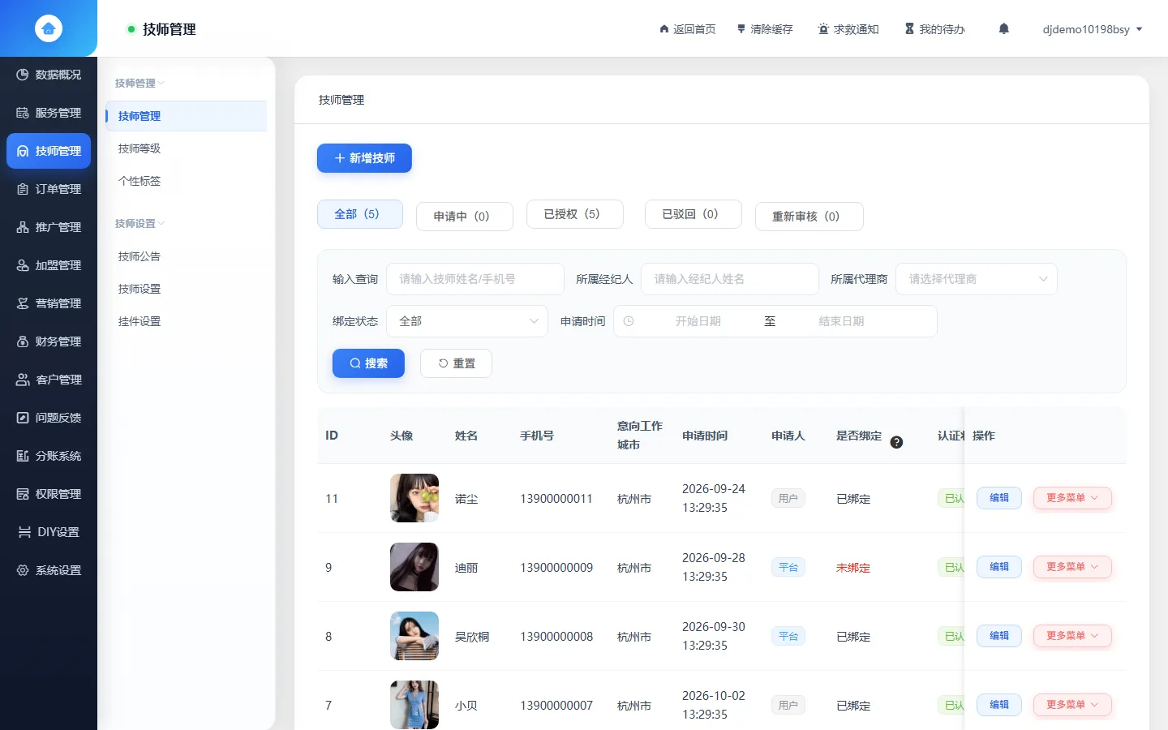This screenshot has height=730, width=1168.
Task: Click the red 未绑定 status text
Action: pyautogui.click(x=853, y=568)
